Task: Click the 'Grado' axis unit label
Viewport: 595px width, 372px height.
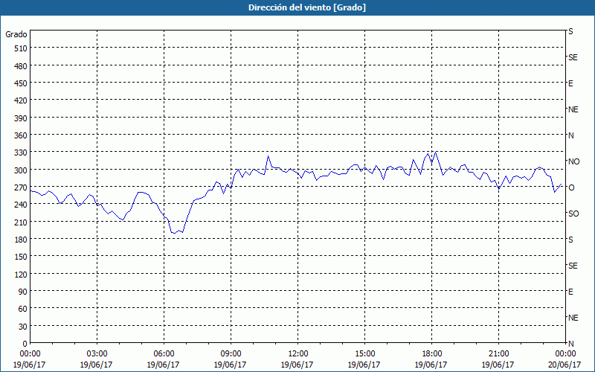Action: [x=16, y=34]
